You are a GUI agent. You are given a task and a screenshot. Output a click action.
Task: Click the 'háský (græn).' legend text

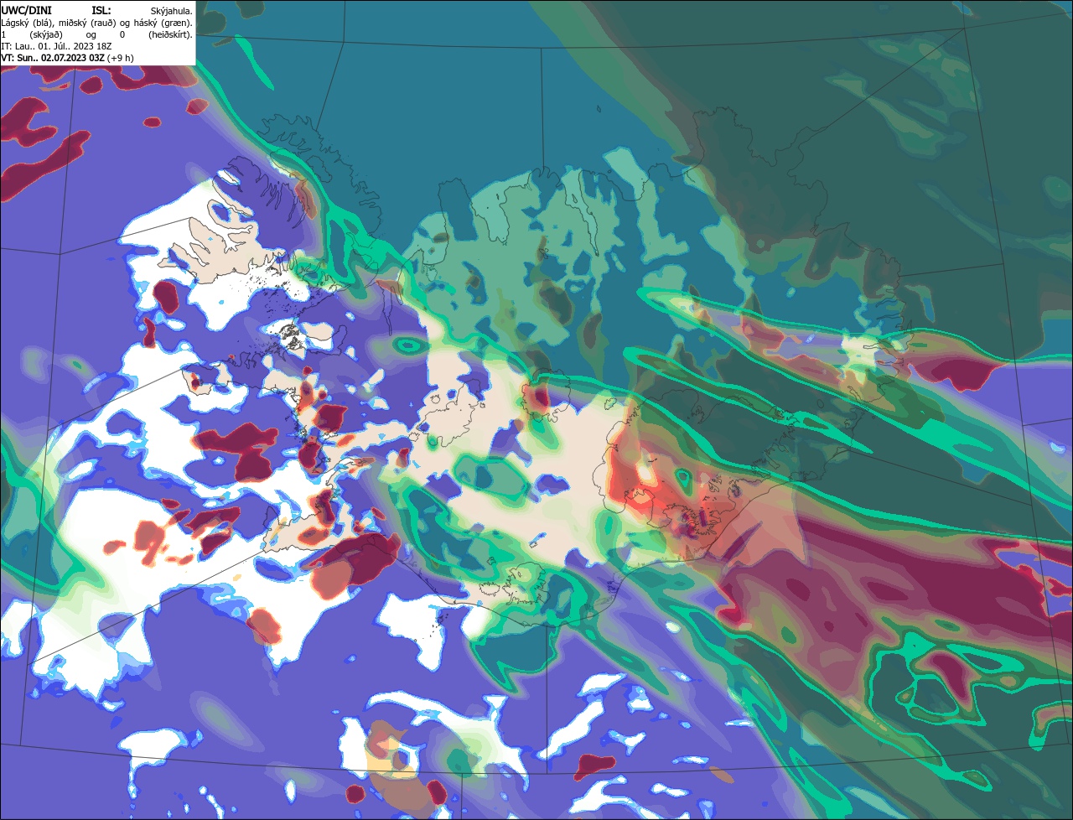pyautogui.click(x=163, y=23)
